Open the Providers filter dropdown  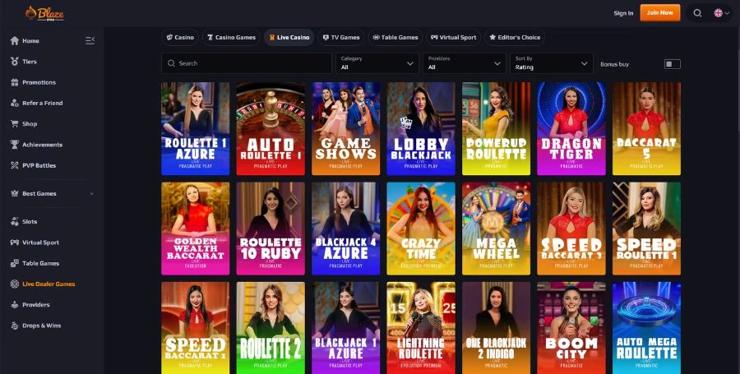464,63
